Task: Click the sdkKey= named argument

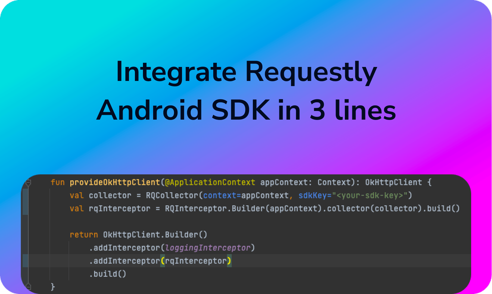Action: (x=315, y=196)
